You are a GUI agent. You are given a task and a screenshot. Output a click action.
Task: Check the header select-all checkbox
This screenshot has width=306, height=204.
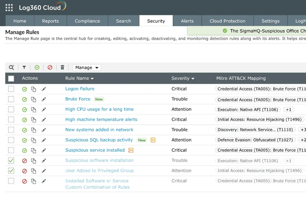[x=11, y=78]
